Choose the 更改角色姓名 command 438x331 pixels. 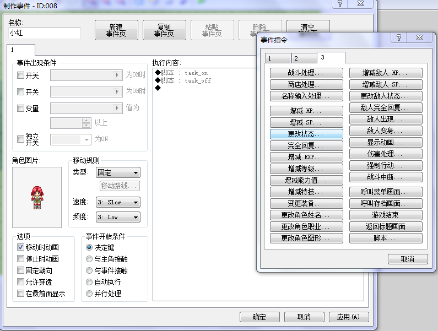306,215
